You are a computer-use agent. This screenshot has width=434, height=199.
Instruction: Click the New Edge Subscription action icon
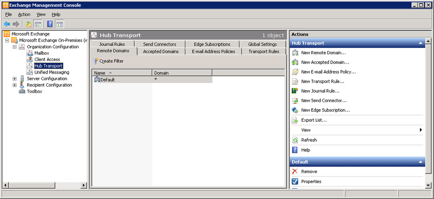pyautogui.click(x=295, y=110)
